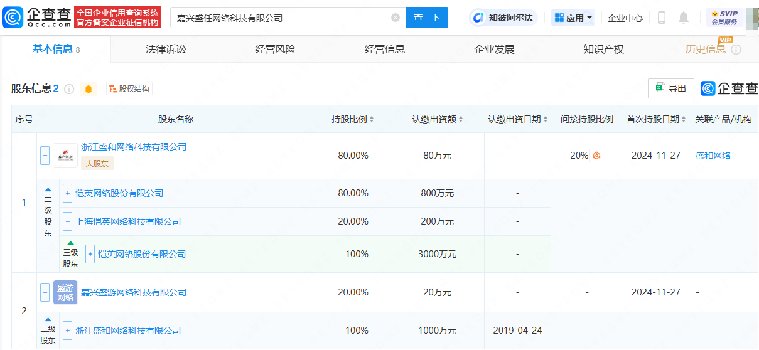759x350 pixels.
Task: Sort by 认缴出资额 column
Action: (438, 119)
